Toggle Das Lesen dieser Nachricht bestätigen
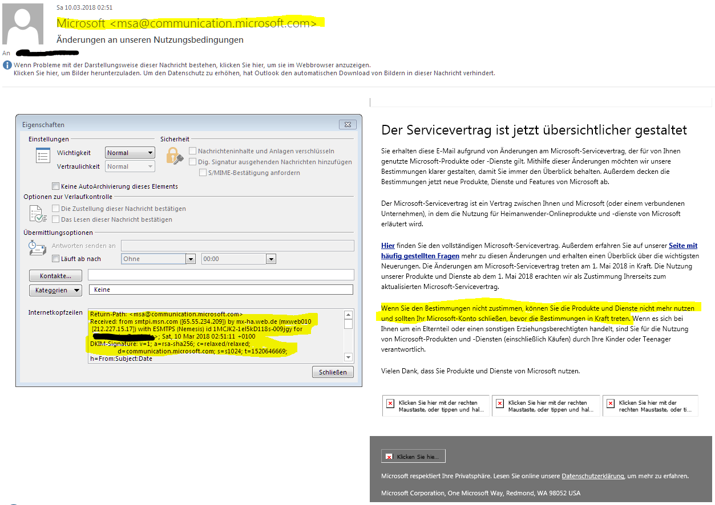Screen dimensions: 715x505 coord(55,219)
